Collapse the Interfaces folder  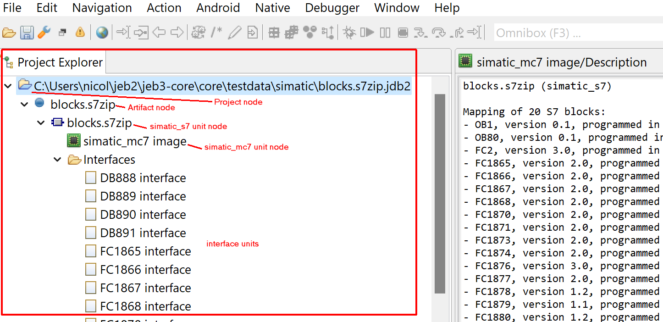[x=57, y=160]
